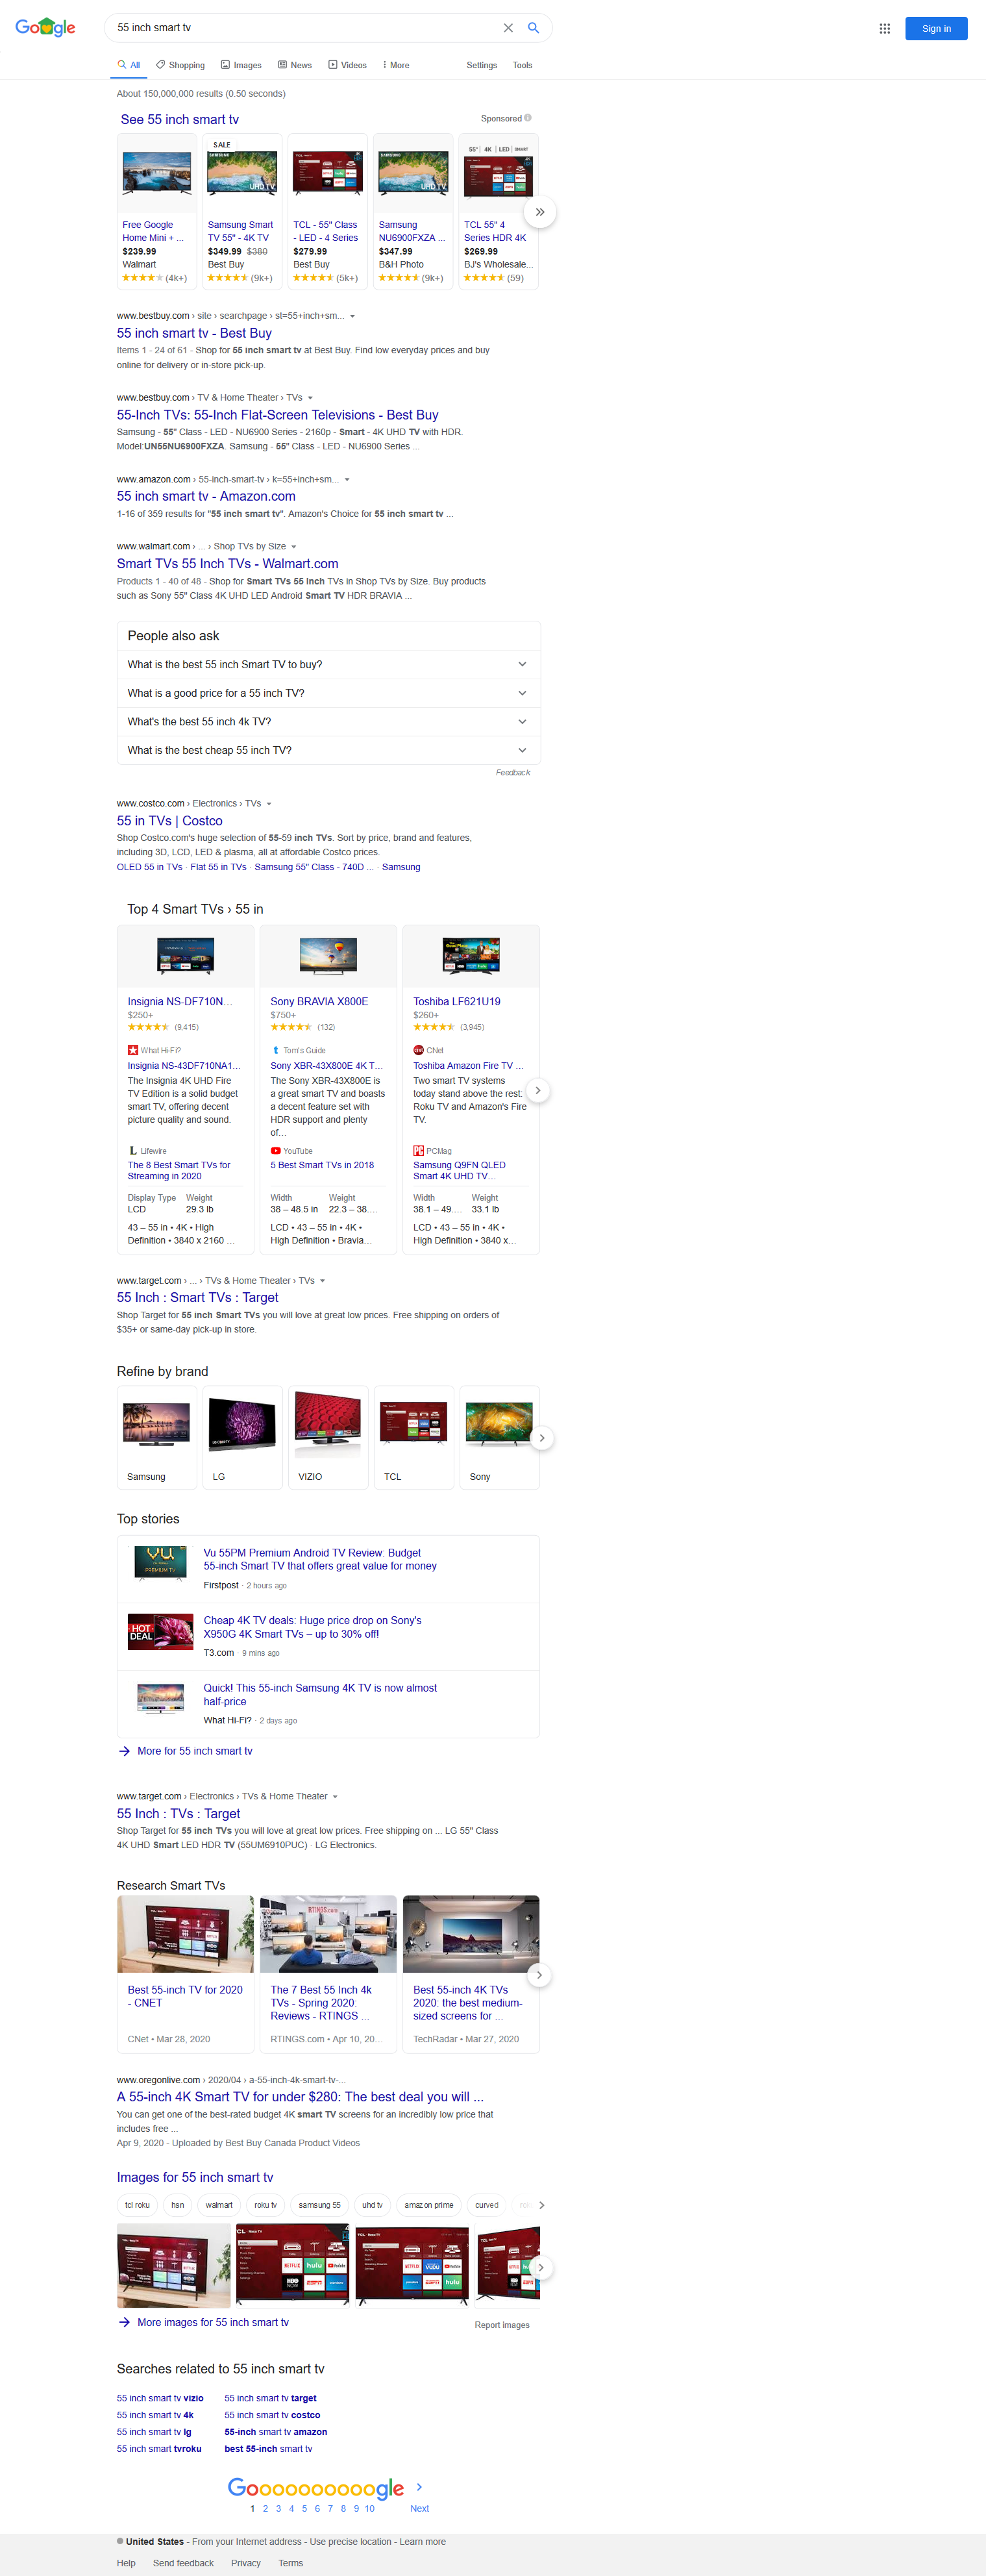Go to results page 2
Screen dimensions: 986x2576
click(265, 2508)
